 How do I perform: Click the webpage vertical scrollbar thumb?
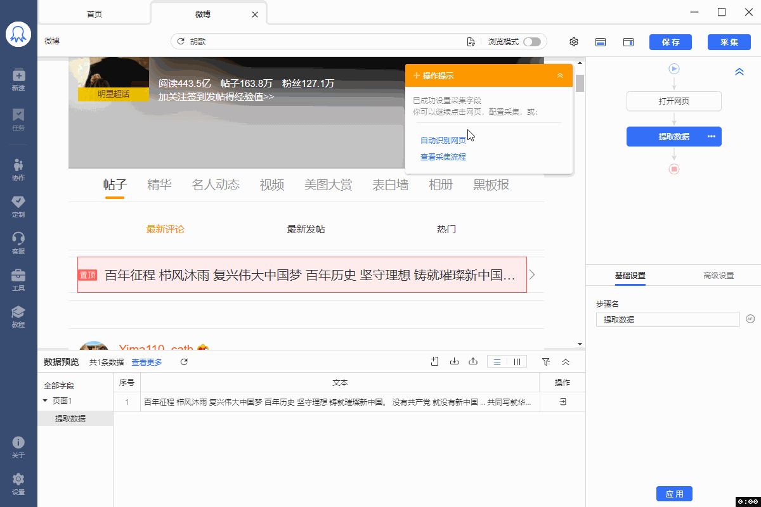[x=580, y=82]
